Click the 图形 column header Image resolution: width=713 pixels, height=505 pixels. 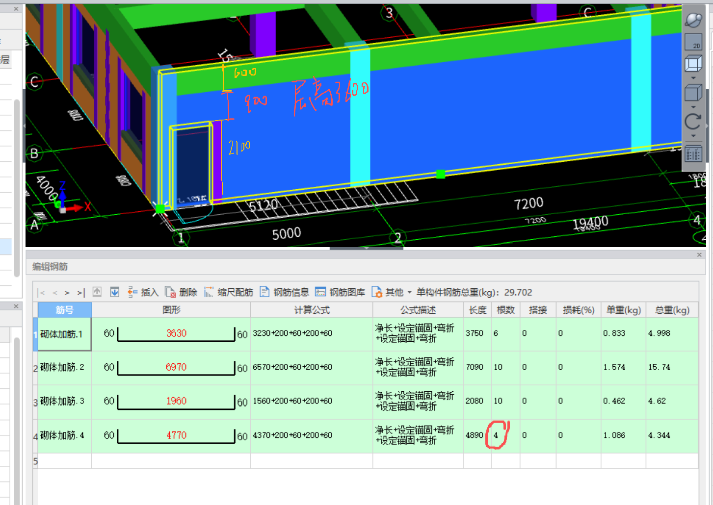171,310
